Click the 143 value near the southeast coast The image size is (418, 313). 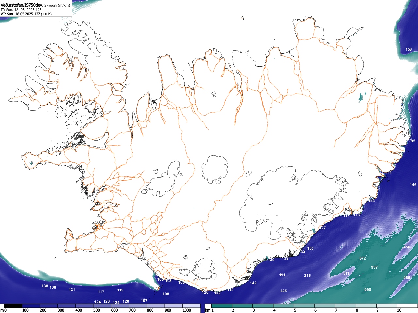pyautogui.click(x=372, y=201)
